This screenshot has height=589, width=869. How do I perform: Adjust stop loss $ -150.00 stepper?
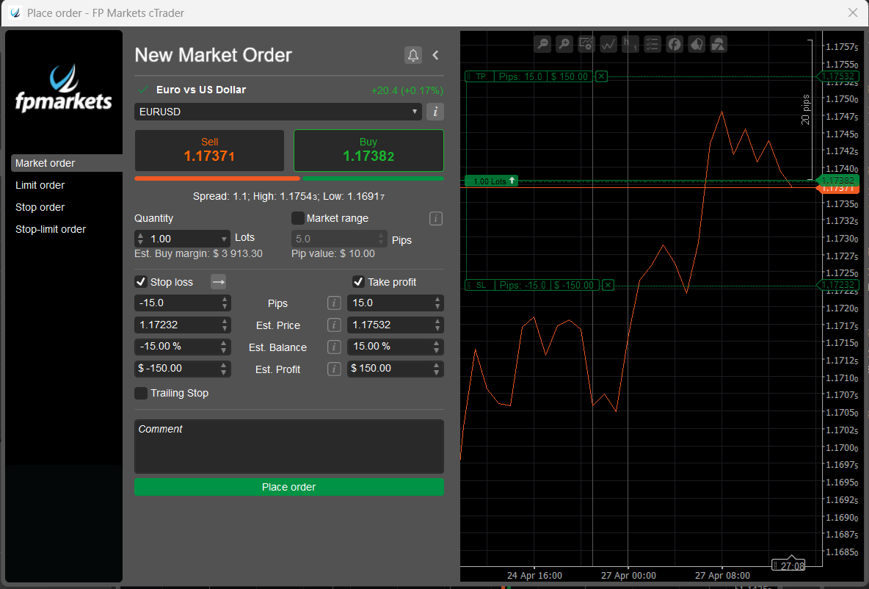pyautogui.click(x=223, y=369)
